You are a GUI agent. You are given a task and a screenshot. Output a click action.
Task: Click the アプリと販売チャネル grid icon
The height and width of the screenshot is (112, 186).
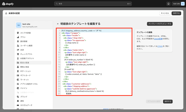tap(18, 84)
